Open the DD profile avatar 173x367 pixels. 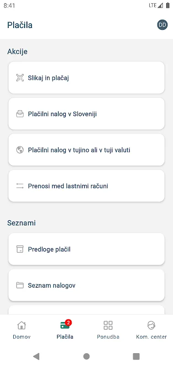click(163, 25)
